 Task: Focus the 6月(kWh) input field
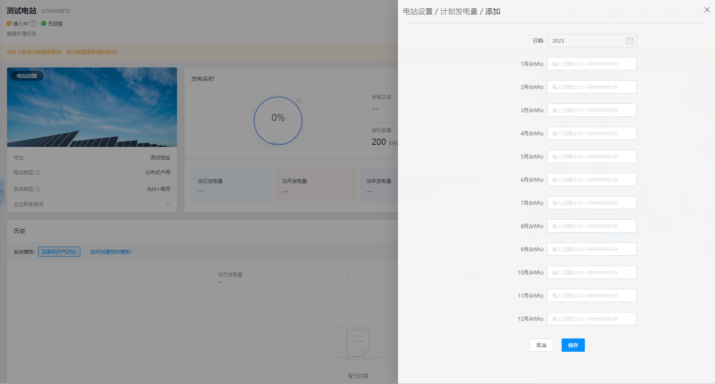(x=591, y=180)
